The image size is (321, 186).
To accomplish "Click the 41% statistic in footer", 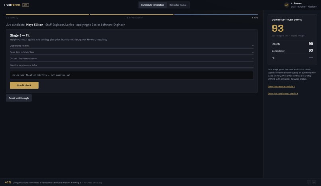I will (x=8, y=182).
